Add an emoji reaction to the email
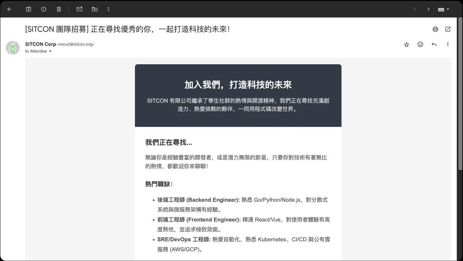 420,44
